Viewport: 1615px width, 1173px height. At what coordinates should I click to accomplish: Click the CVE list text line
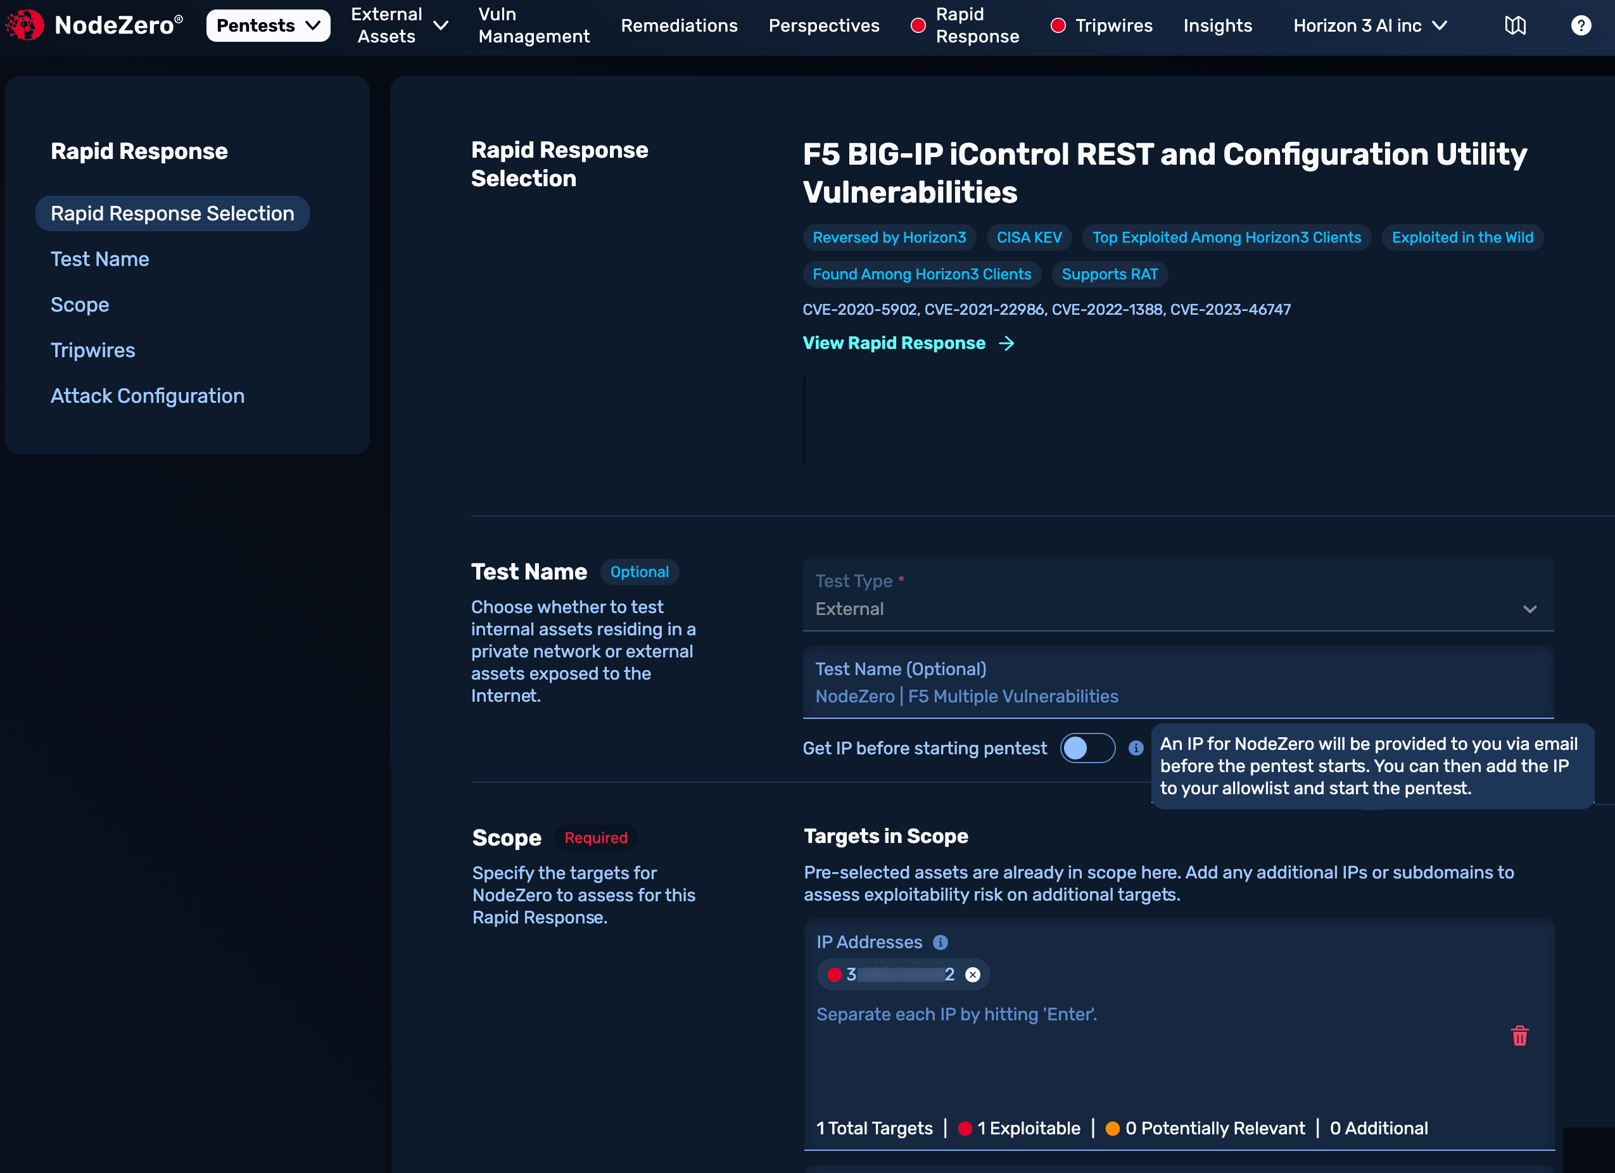pyautogui.click(x=1046, y=310)
